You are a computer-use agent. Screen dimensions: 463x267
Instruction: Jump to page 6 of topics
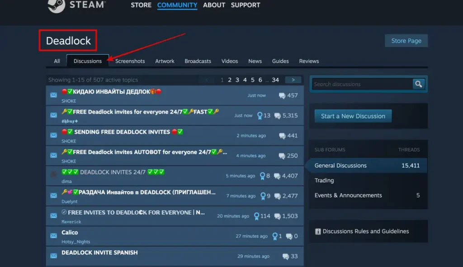[260, 80]
